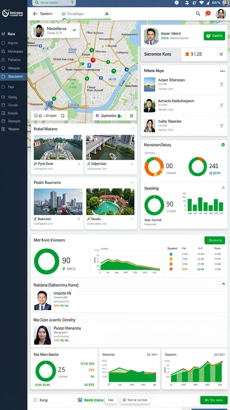Viewport: 230px width, 410px height.
Task: Click the yellow legend dot in the Mot Kano table
Action: 171,259
